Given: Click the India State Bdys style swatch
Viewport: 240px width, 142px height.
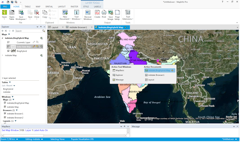Looking at the screenshot, I should tap(13, 46).
